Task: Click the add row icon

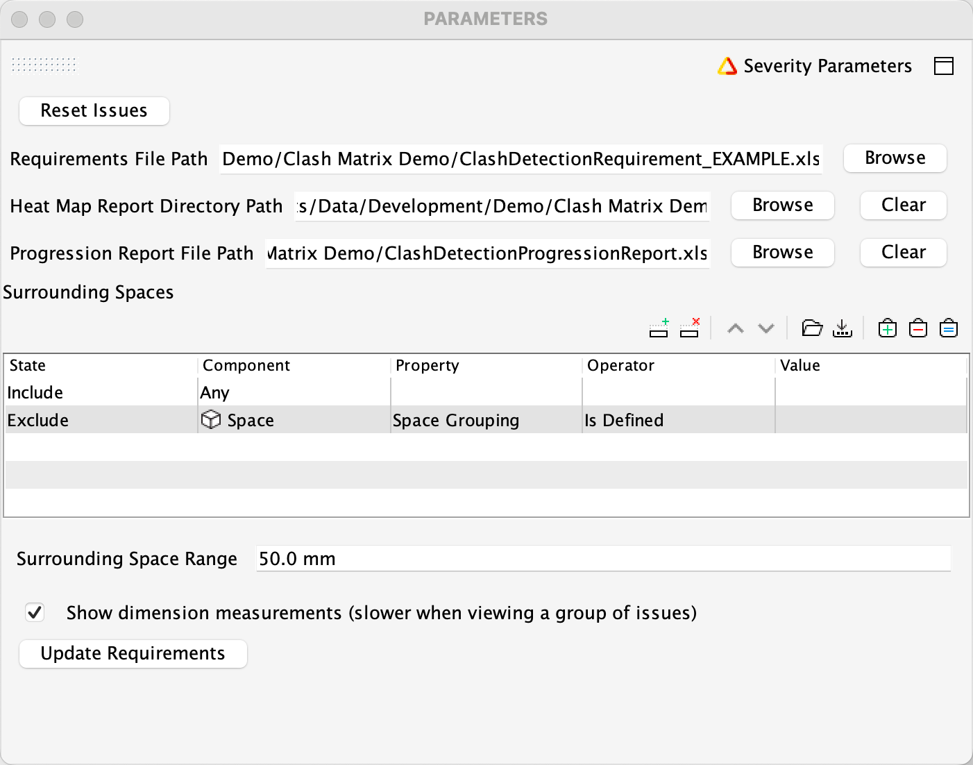Action: click(x=659, y=328)
